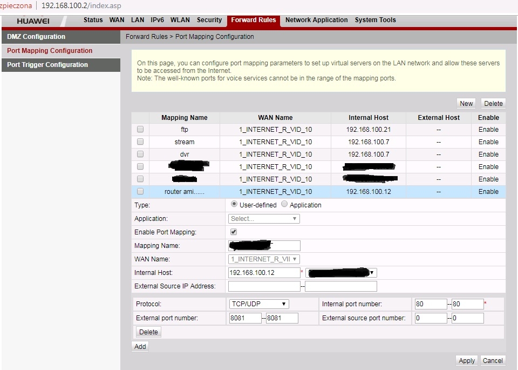Select the Application type radio button
The image size is (518, 370).
click(284, 204)
